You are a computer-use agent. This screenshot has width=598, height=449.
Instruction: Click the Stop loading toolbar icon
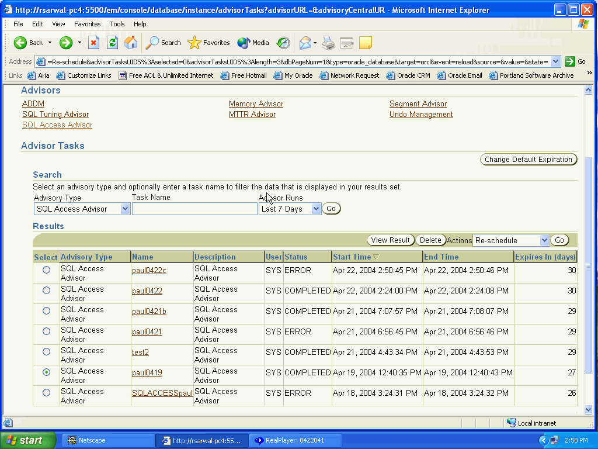(x=93, y=43)
